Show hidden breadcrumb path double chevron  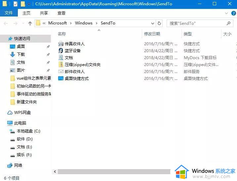[x=44, y=23]
